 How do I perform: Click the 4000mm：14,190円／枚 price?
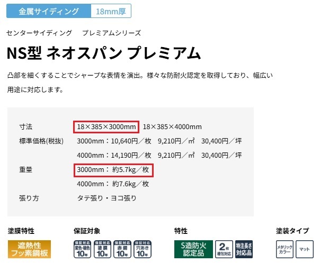pyautogui.click(x=114, y=156)
